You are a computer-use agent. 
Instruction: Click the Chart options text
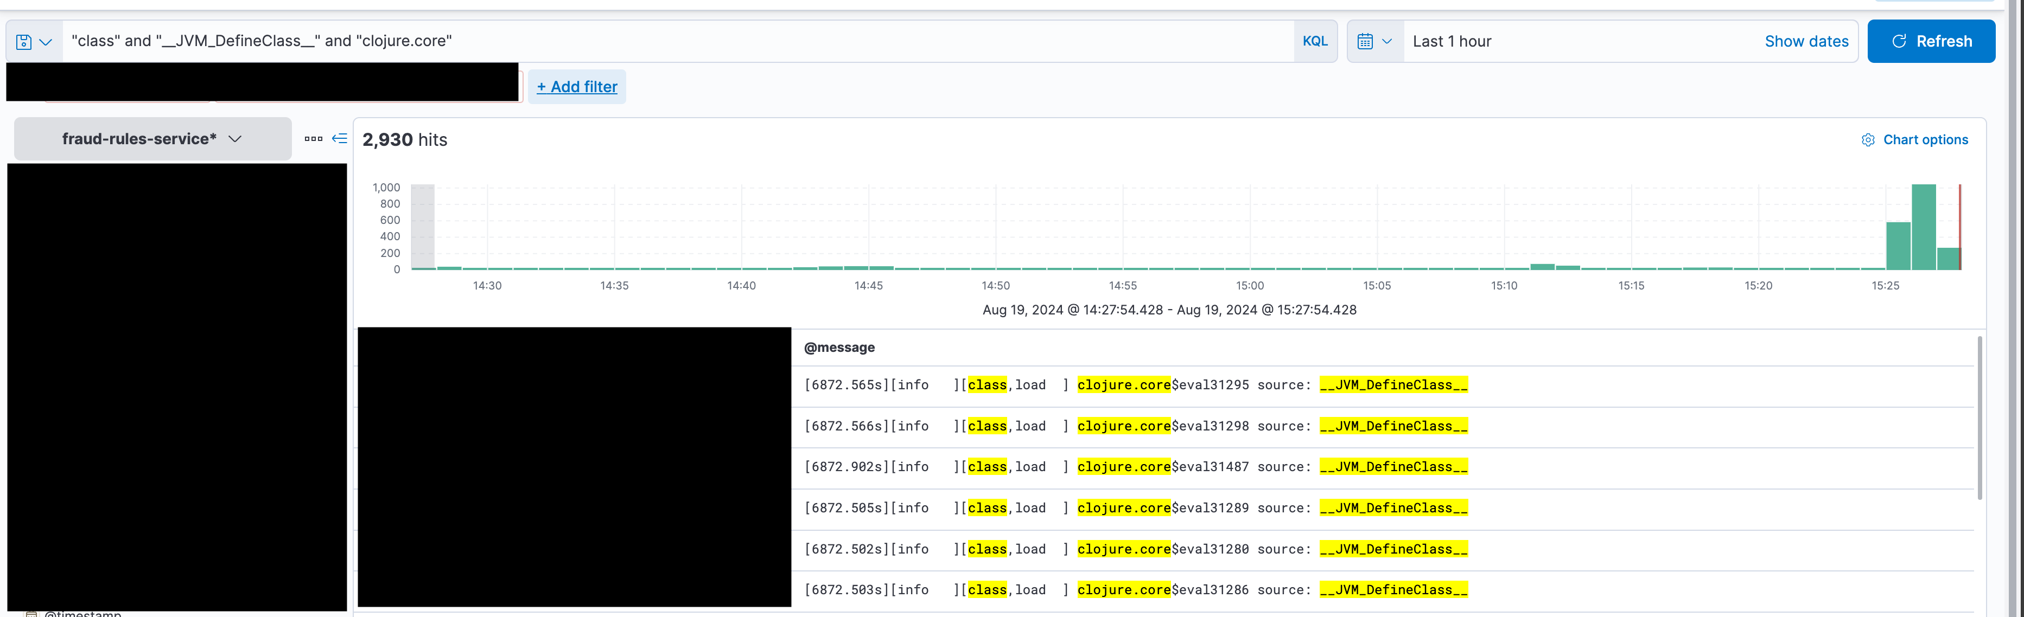tap(1925, 140)
